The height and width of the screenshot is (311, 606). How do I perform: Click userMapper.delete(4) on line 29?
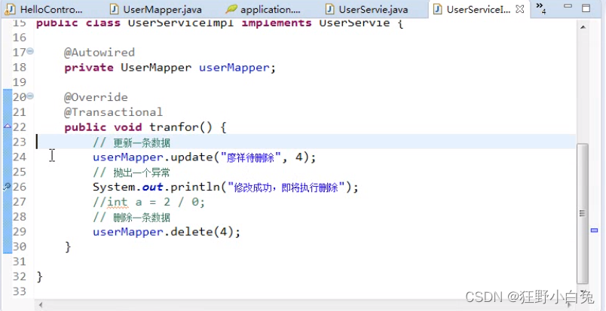(x=166, y=232)
